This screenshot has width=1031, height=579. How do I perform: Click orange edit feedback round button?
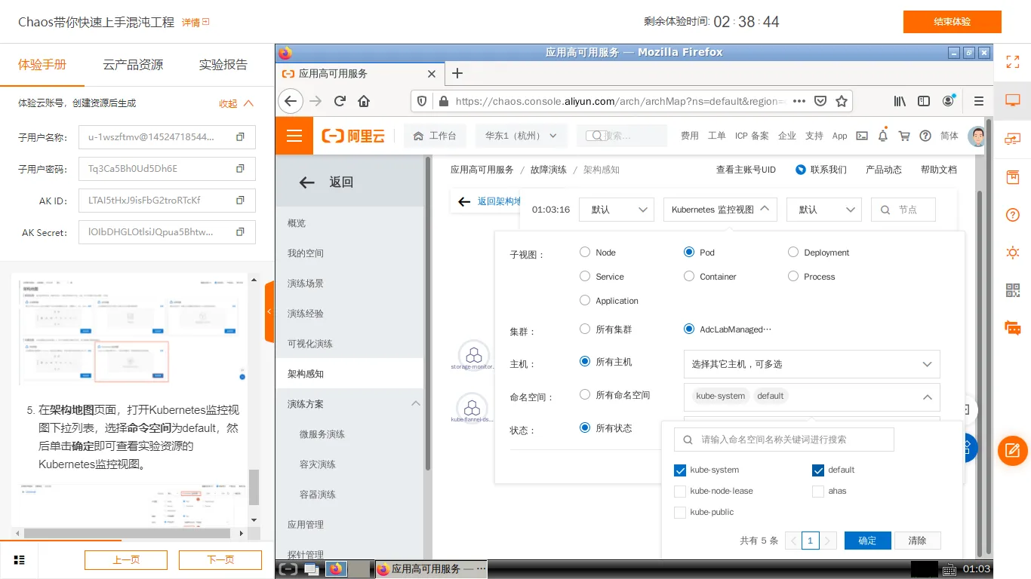coord(1013,451)
